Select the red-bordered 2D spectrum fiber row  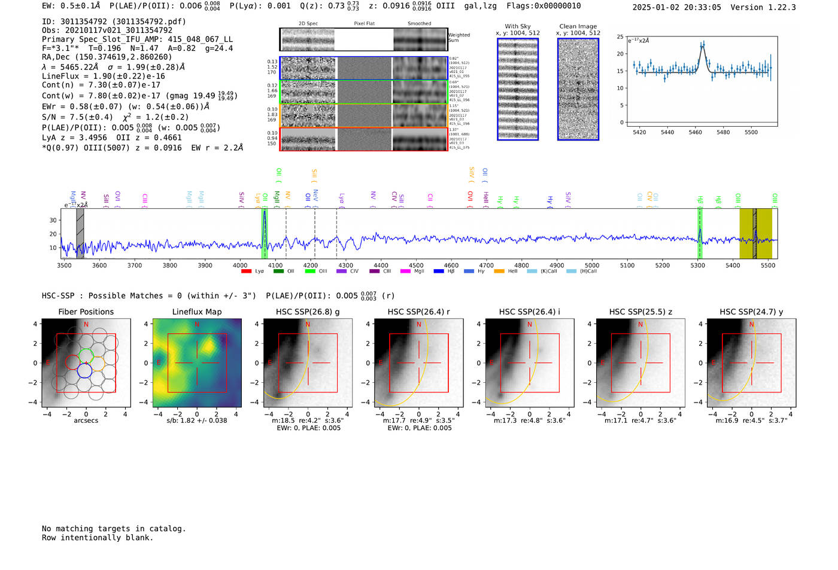(363, 139)
